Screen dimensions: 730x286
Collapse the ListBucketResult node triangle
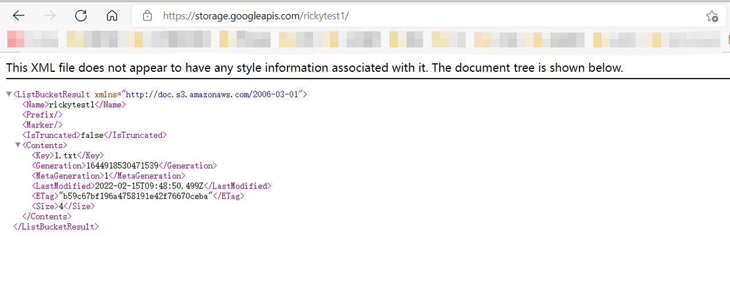[x=9, y=94]
